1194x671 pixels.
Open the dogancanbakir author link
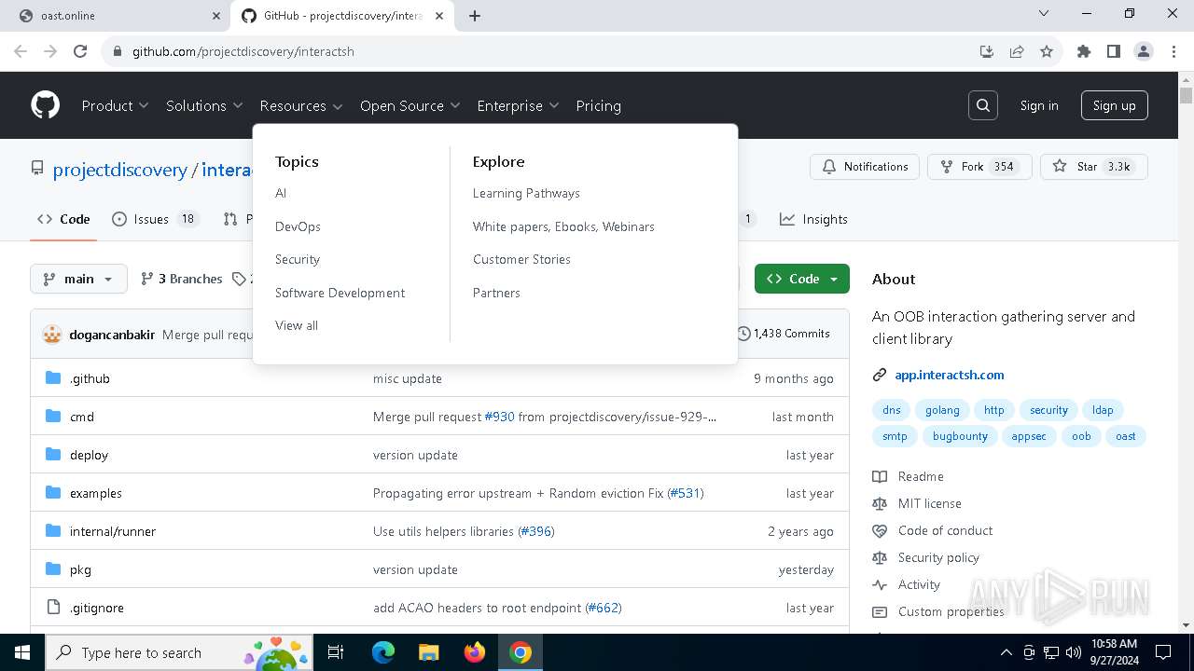(112, 335)
